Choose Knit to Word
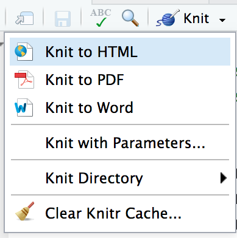Viewport: 237px width, 238px height. (x=120, y=107)
